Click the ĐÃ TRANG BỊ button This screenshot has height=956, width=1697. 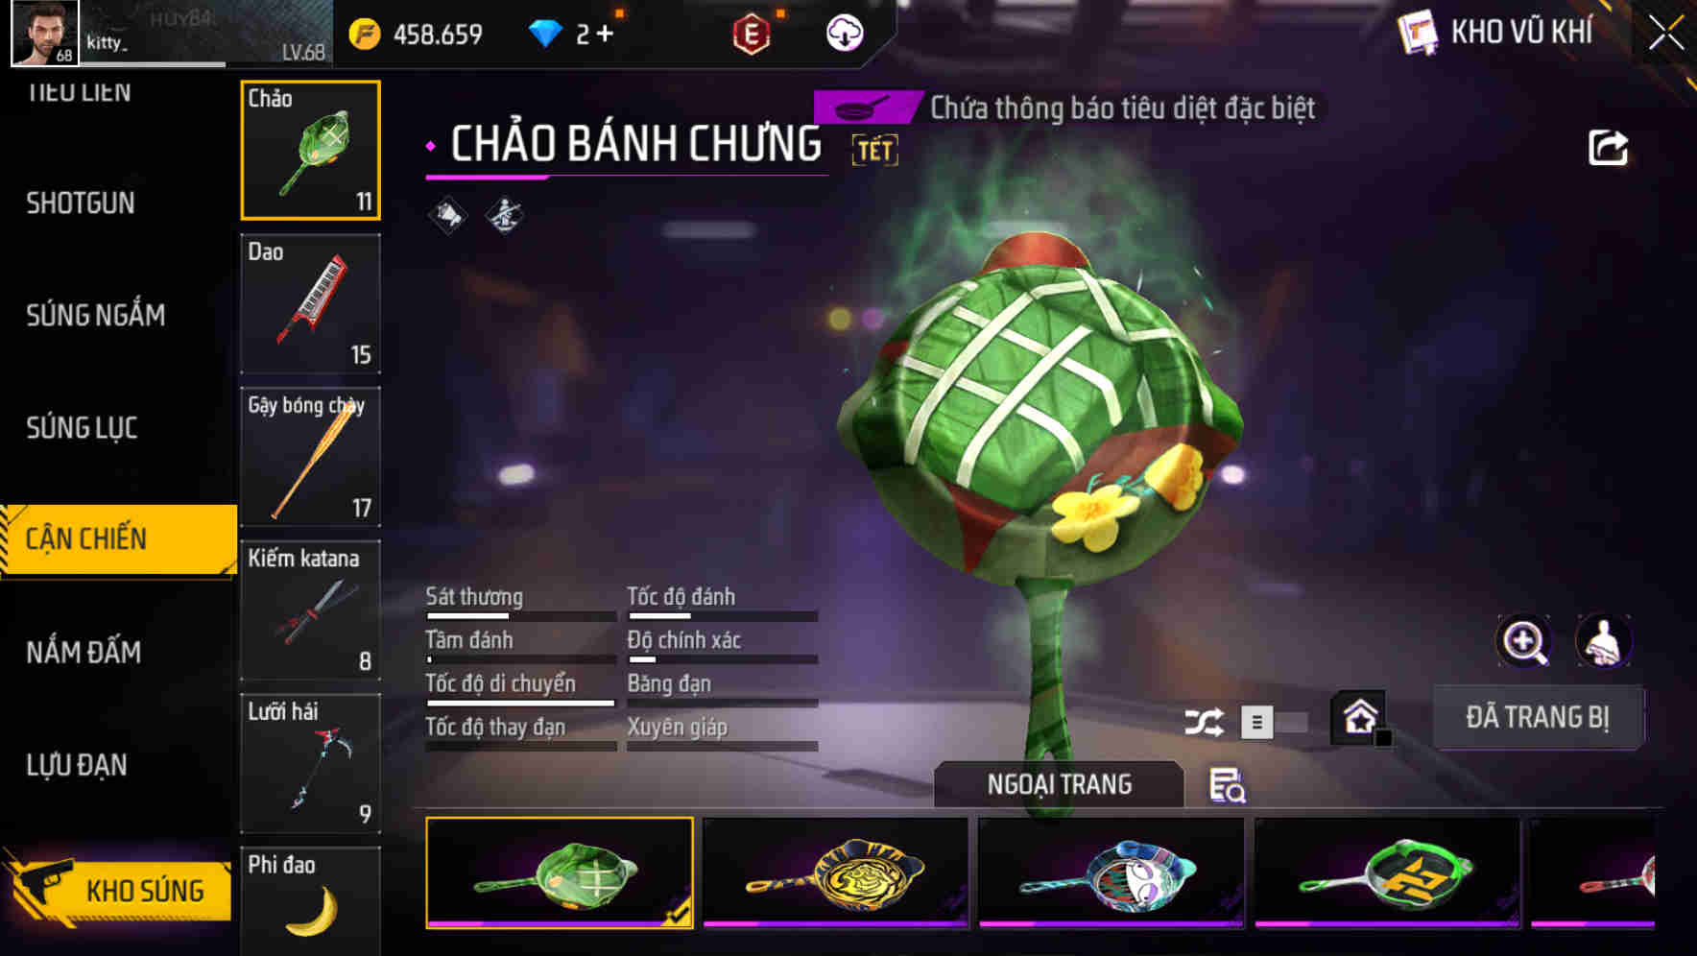1537,717
